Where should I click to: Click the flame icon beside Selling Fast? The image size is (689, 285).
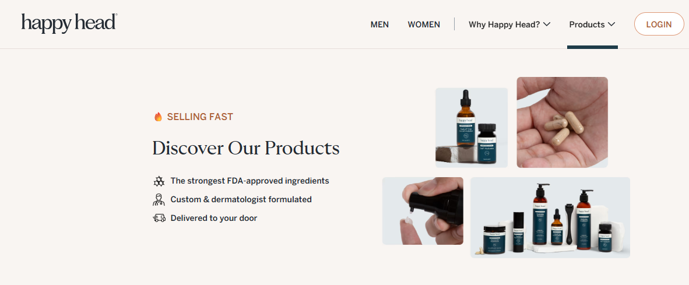pos(158,117)
